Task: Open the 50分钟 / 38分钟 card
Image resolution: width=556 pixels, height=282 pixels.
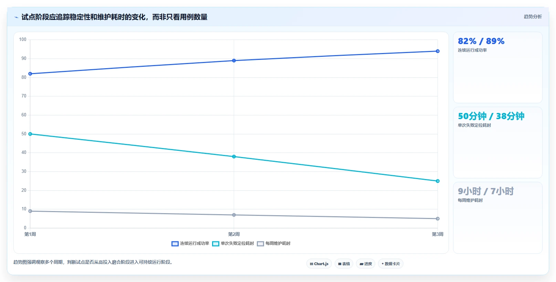Action: point(498,143)
